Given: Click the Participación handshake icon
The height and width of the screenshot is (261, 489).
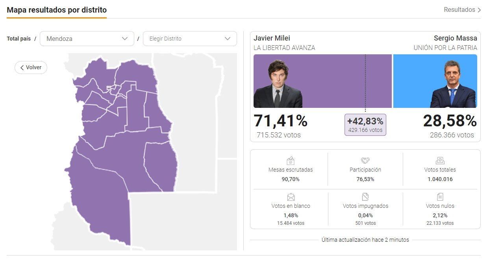Looking at the screenshot, I should click(x=365, y=161).
